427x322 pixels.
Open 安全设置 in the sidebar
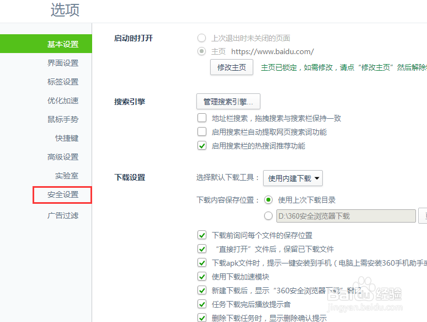pos(63,194)
